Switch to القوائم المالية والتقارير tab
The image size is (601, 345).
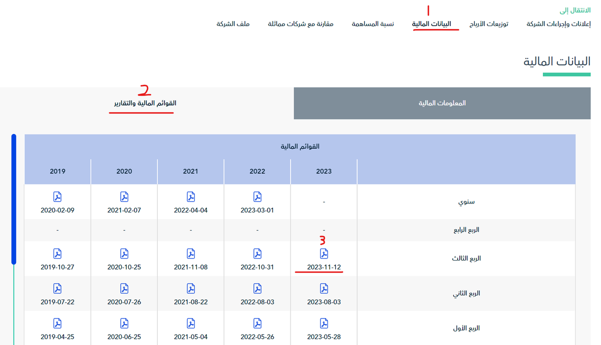pos(145,103)
